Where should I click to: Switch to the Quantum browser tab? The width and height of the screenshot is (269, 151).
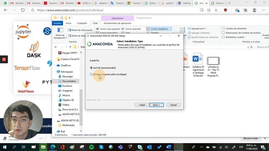(x=51, y=3)
